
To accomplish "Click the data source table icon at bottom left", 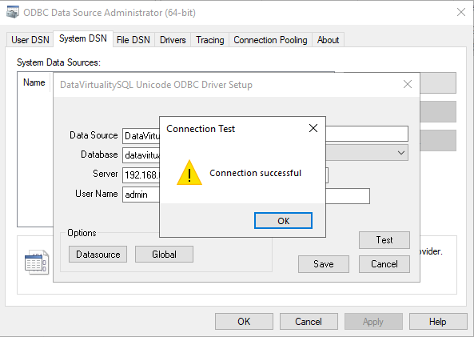I will pyautogui.click(x=37, y=263).
